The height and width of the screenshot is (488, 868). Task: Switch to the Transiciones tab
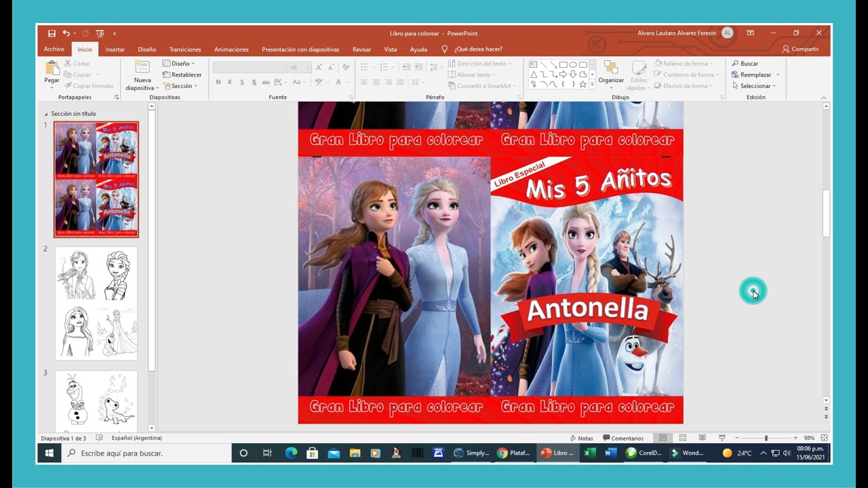coord(185,49)
